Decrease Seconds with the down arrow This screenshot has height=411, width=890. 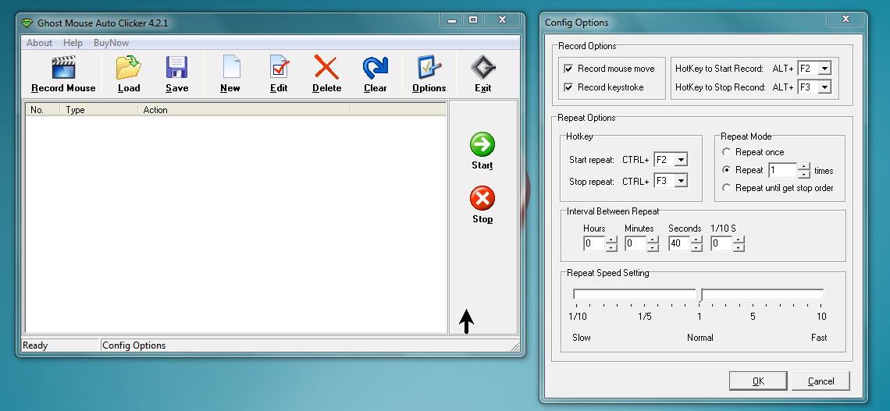(x=696, y=248)
